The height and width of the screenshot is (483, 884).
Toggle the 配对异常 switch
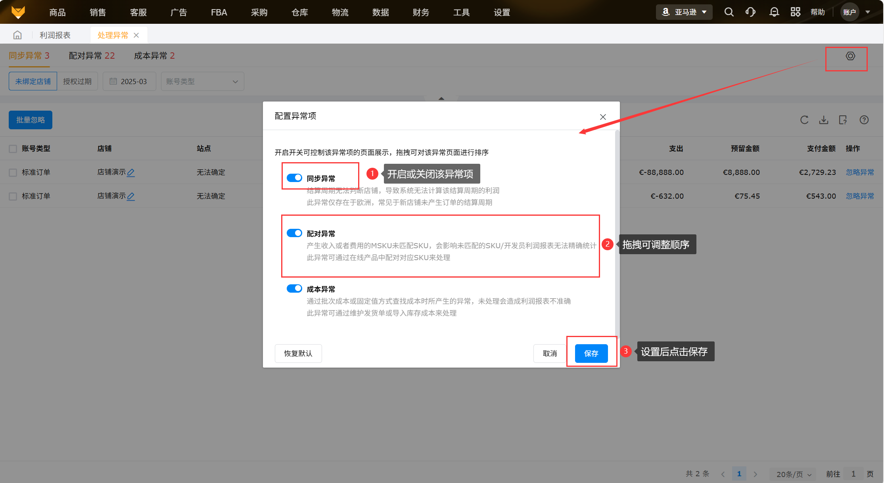[x=294, y=233]
